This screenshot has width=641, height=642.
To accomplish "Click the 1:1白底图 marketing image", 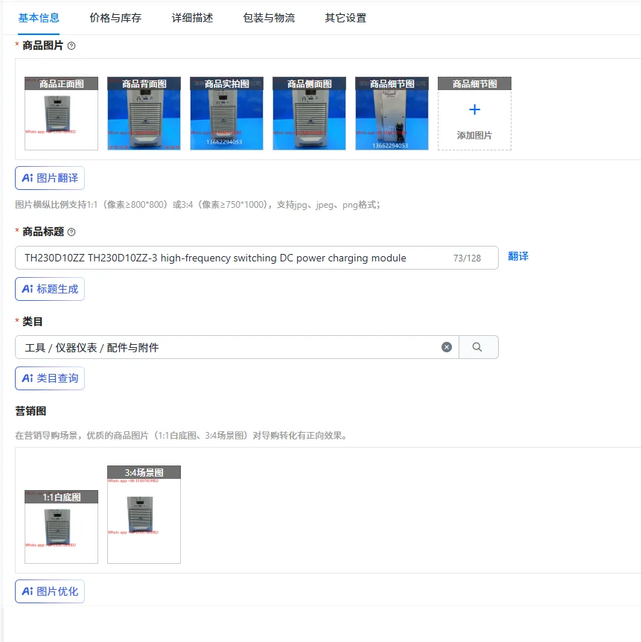I will pyautogui.click(x=60, y=527).
